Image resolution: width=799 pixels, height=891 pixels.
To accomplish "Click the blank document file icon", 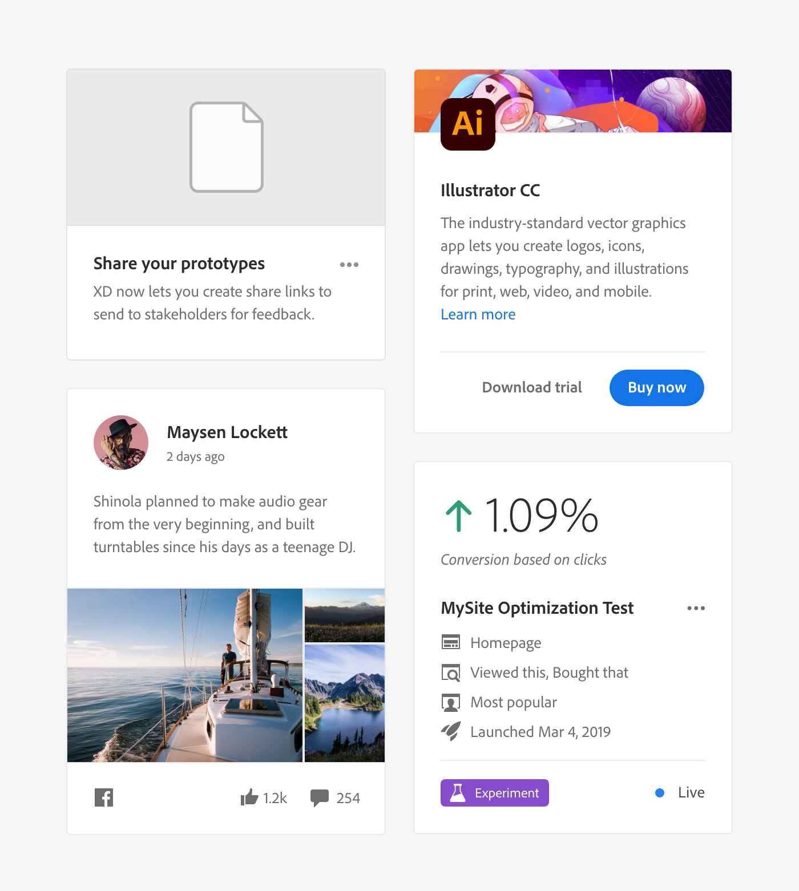I will coord(227,147).
